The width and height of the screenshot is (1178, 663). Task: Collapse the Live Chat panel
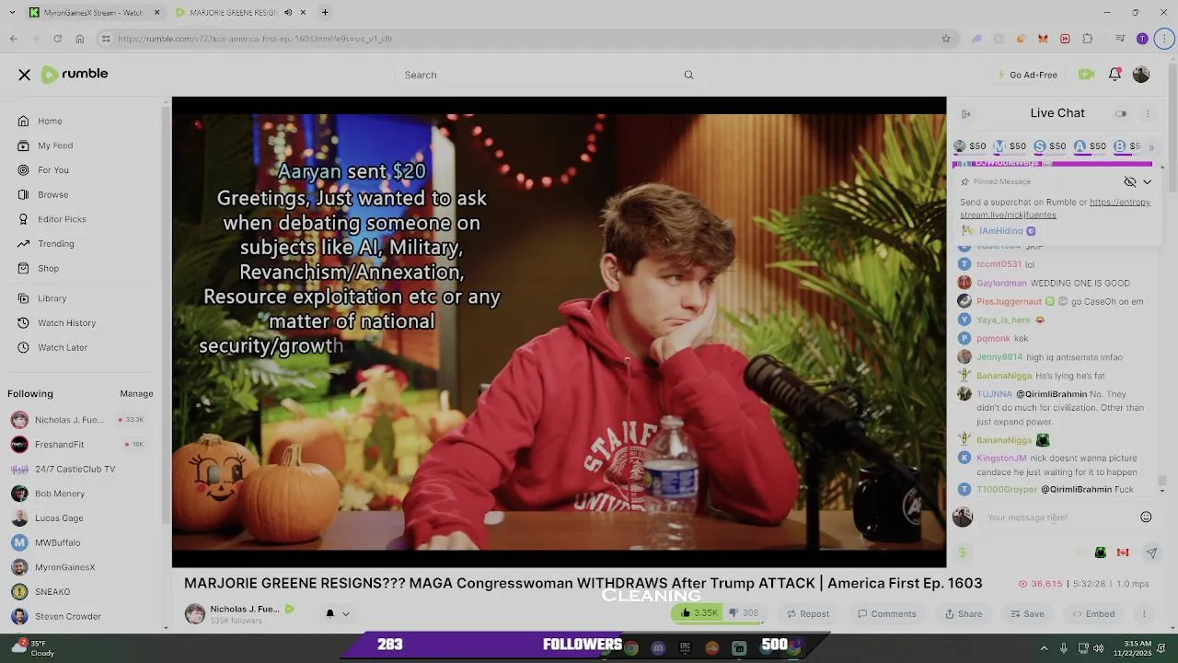coord(966,114)
